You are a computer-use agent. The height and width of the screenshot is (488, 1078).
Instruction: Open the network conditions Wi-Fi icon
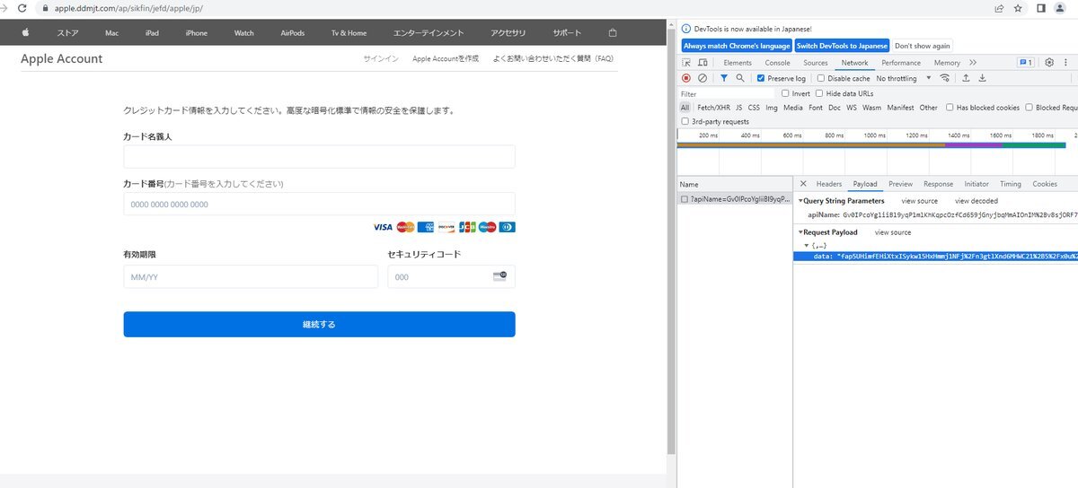944,78
